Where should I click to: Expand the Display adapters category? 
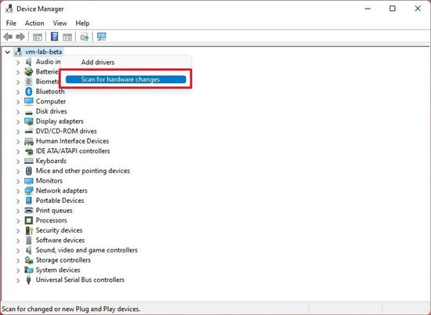coord(18,121)
